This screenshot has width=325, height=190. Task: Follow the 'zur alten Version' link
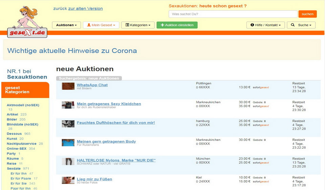click(85, 8)
